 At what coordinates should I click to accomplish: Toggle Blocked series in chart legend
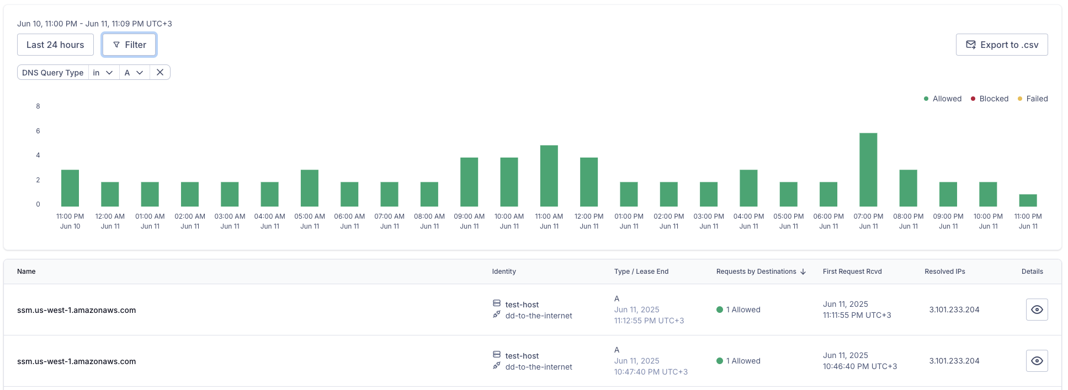pos(989,99)
